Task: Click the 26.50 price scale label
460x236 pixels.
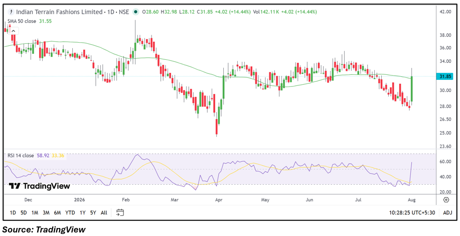Action: click(x=445, y=119)
